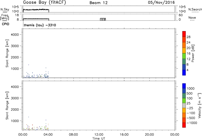Click the '60' Nave axis tick
This screenshot has height=140, width=202.
(181, 15)
